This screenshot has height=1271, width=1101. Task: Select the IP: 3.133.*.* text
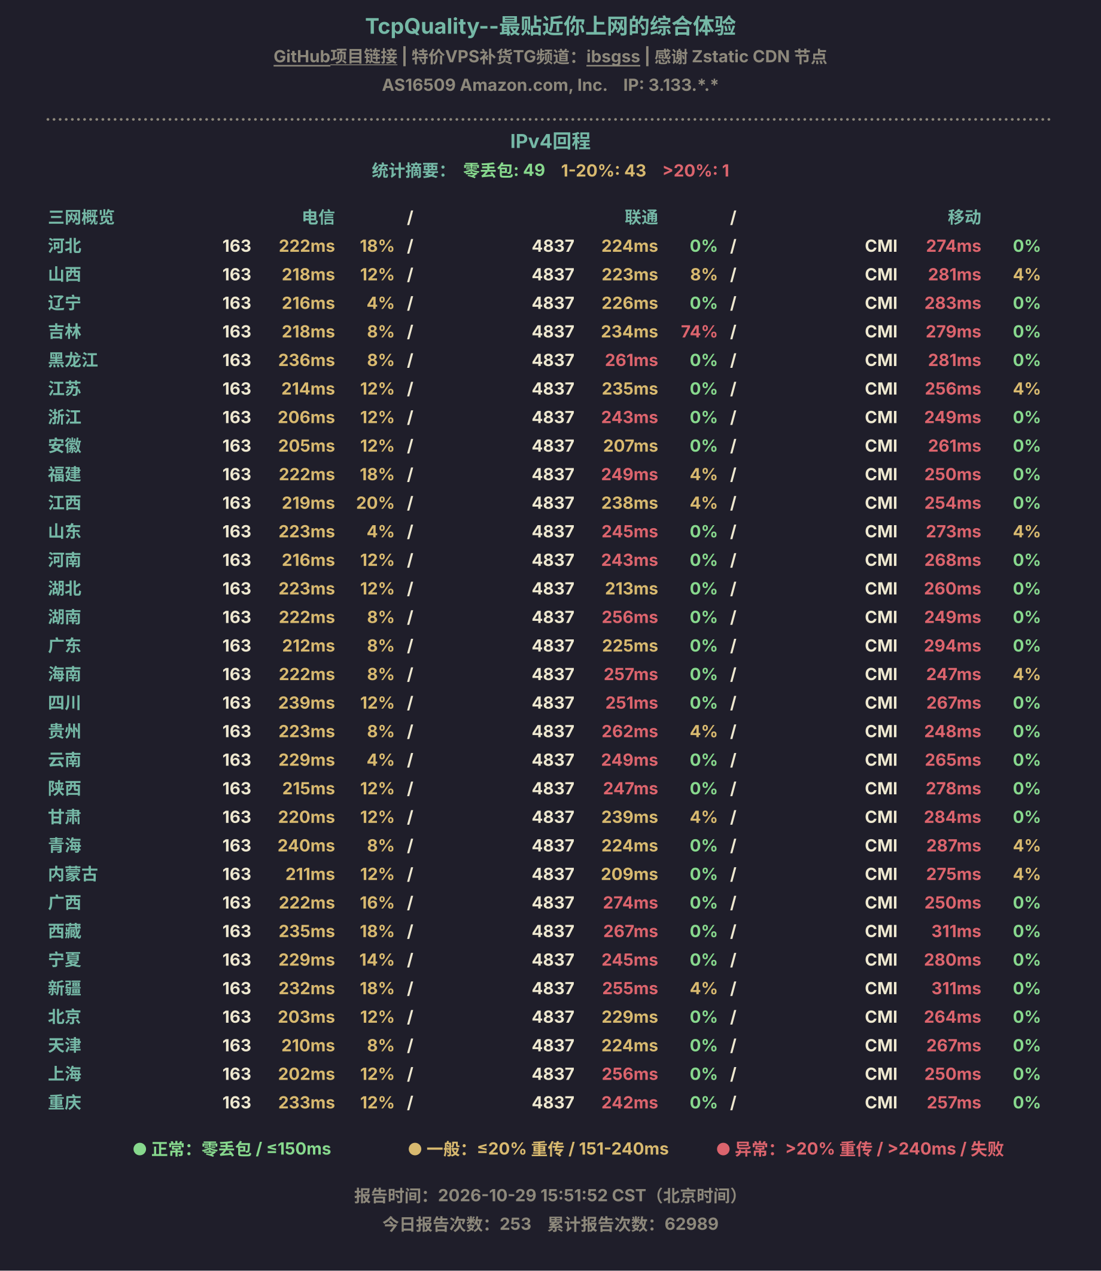[670, 85]
